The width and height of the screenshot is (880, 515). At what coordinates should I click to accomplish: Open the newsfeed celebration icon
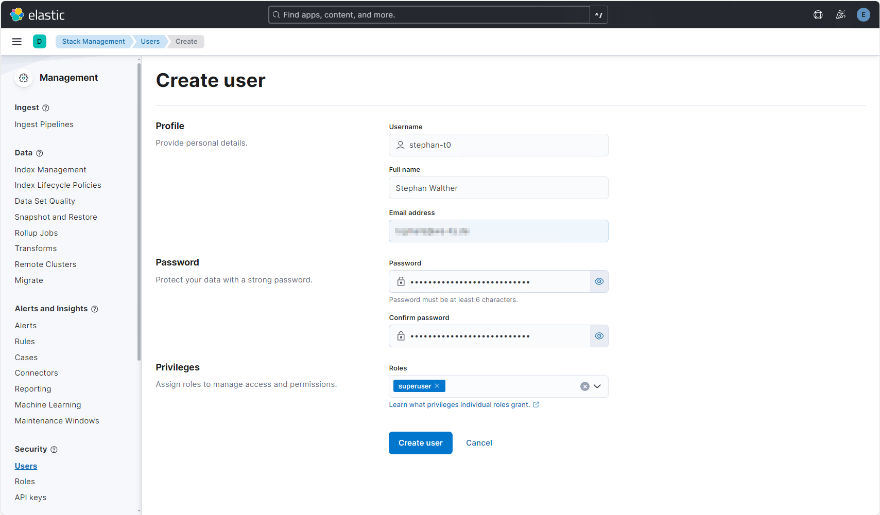pyautogui.click(x=840, y=15)
